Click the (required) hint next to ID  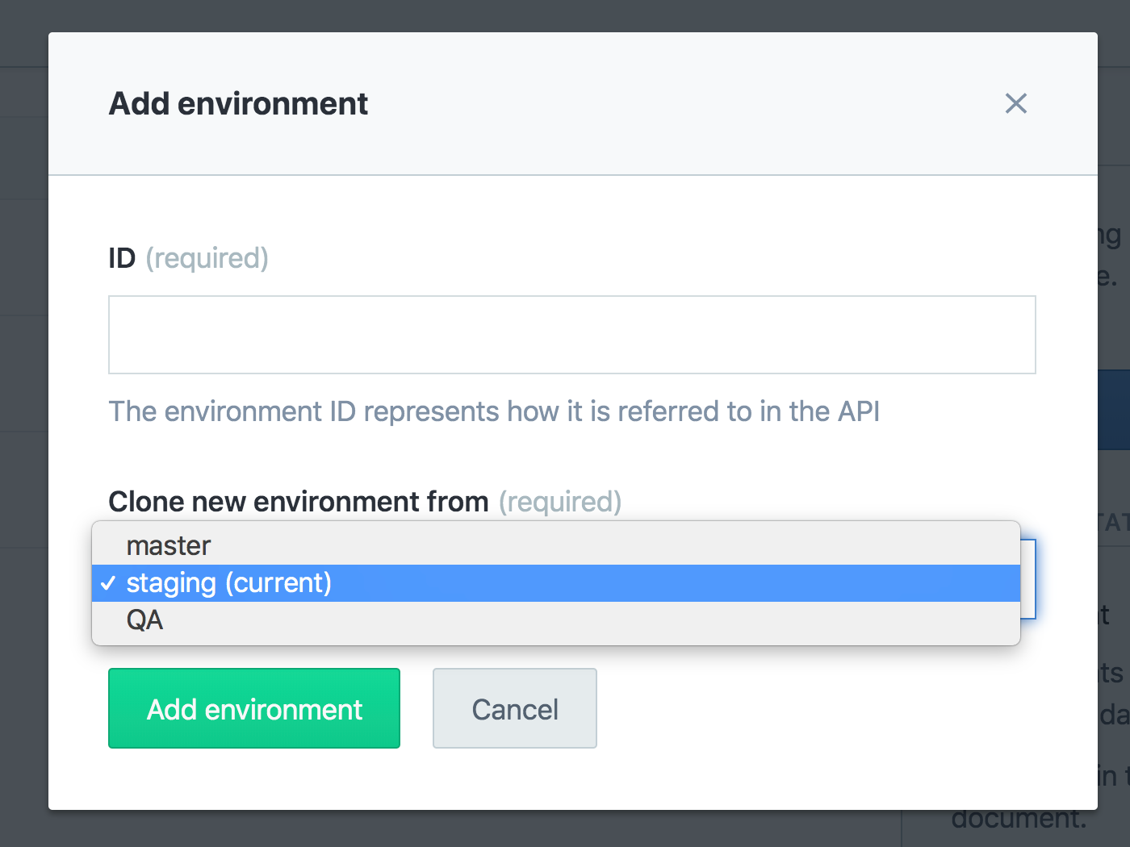point(207,258)
